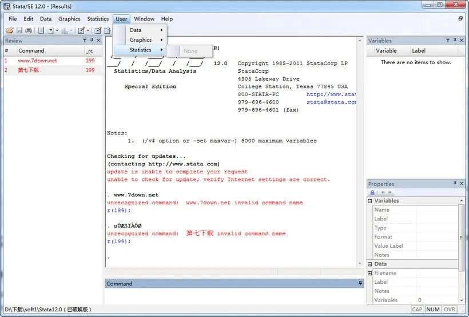Click the filter icon in Review panel
Image resolution: width=469 pixels, height=317 pixels.
pyautogui.click(x=85, y=41)
